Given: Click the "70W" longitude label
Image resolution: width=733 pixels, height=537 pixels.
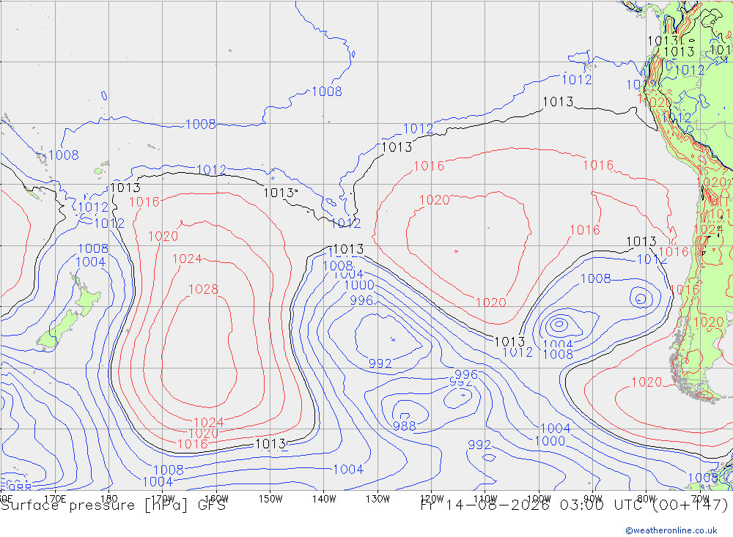Looking at the screenshot, I should [x=700, y=499].
